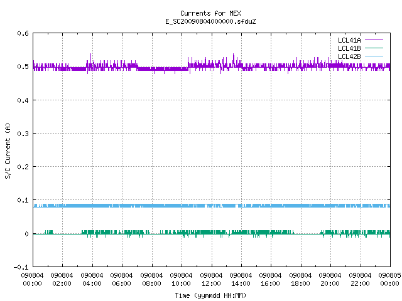
Task: Click the green LCL41B legend line sample
Action: coord(374,48)
